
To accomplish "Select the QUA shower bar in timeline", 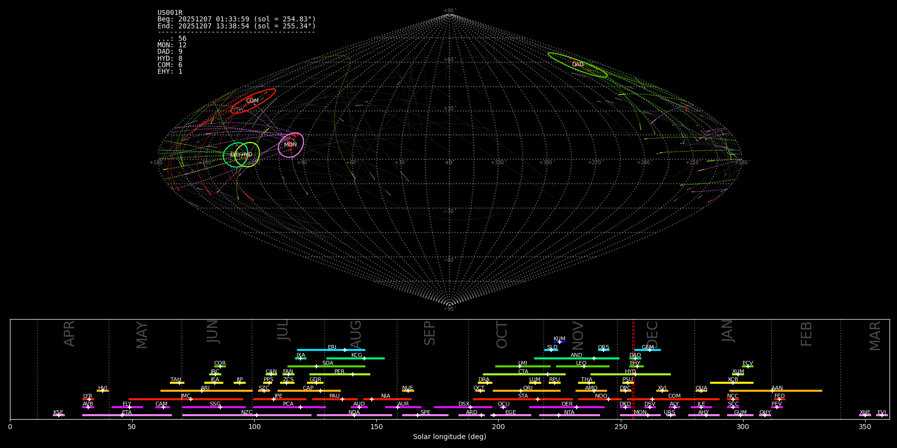I will pyautogui.click(x=701, y=391).
